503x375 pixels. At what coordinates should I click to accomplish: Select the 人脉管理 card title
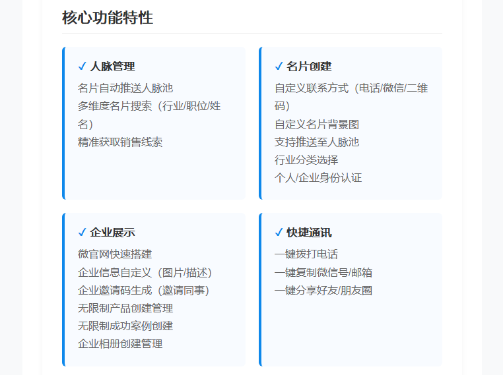[x=113, y=67]
